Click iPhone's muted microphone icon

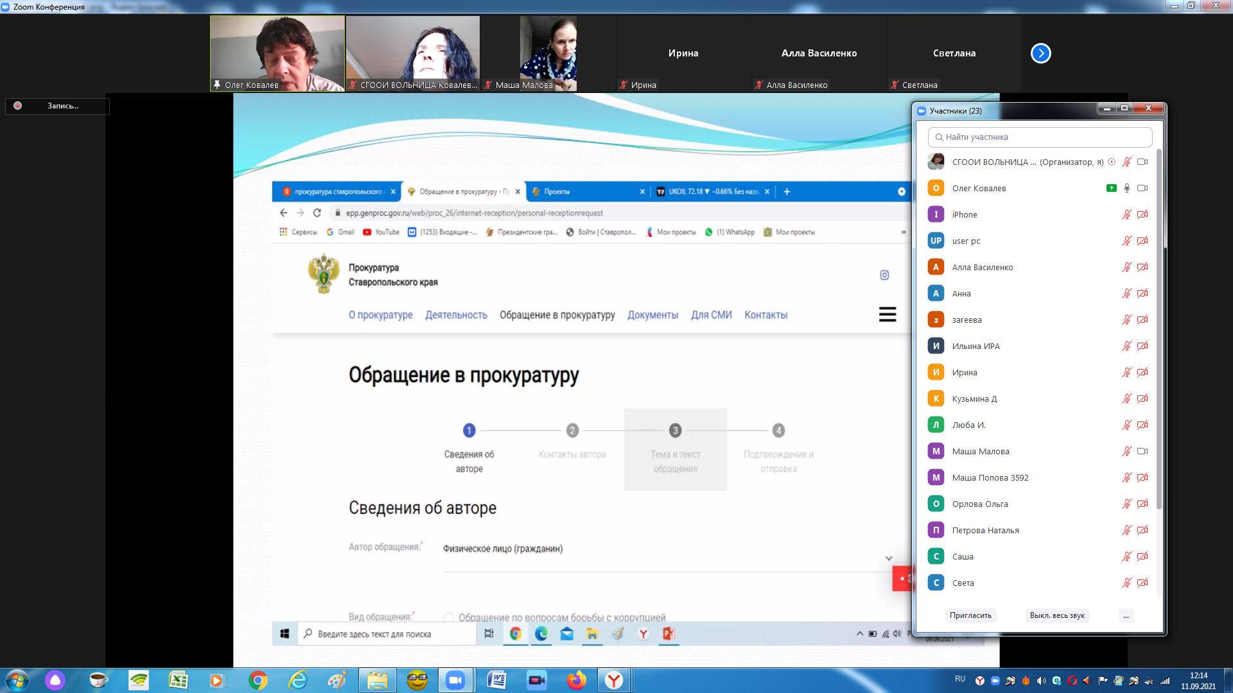(x=1127, y=214)
